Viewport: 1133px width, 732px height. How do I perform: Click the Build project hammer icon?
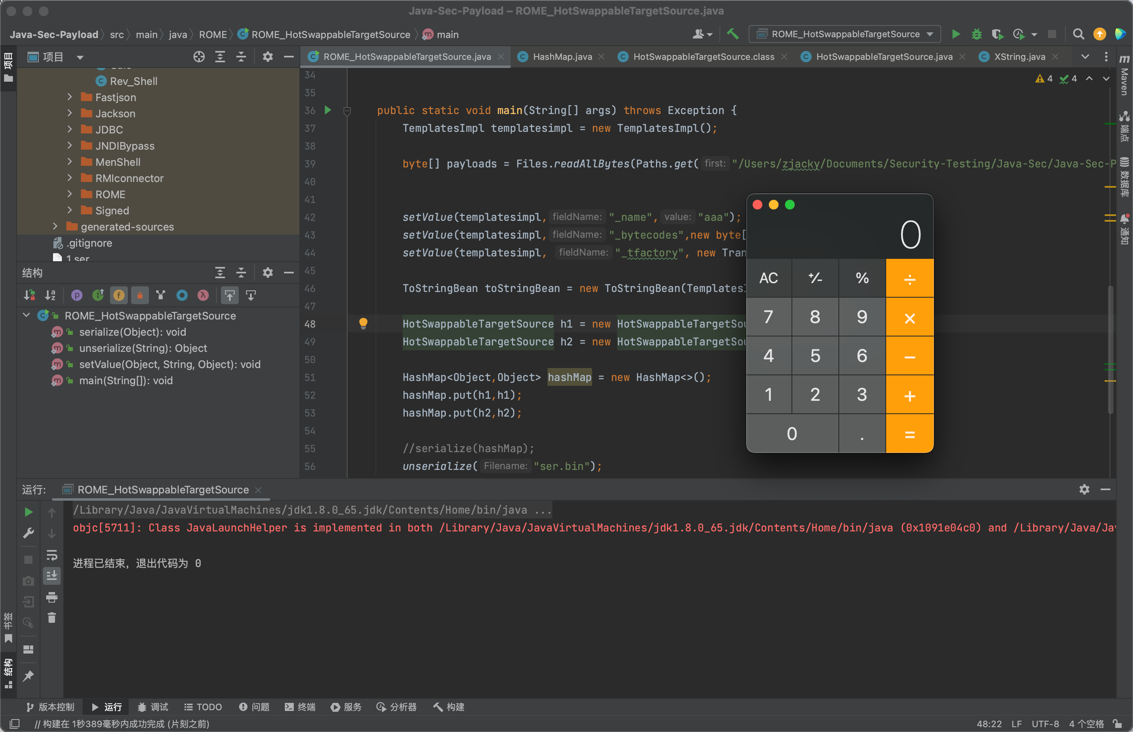coord(732,34)
